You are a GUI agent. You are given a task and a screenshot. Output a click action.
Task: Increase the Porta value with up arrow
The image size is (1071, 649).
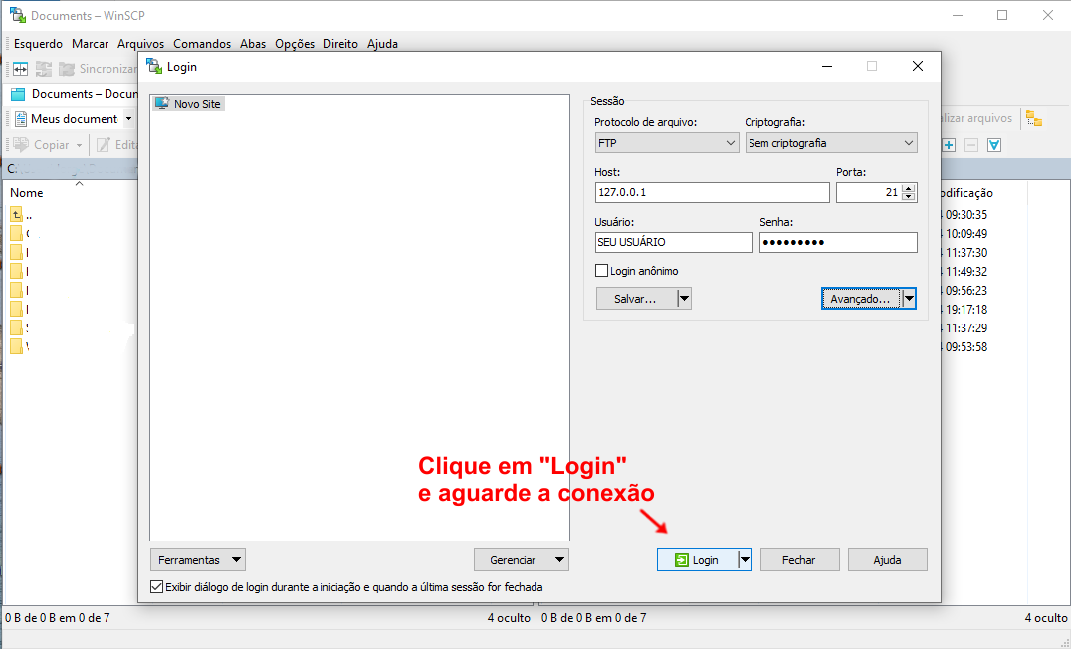click(x=909, y=188)
